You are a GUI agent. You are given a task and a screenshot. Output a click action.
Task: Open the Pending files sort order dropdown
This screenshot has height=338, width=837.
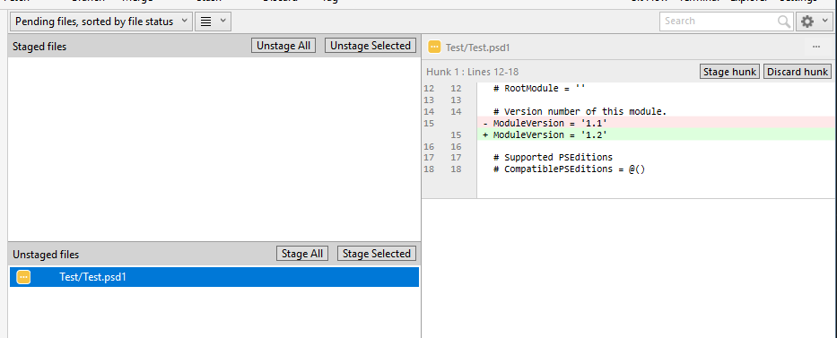coord(101,22)
